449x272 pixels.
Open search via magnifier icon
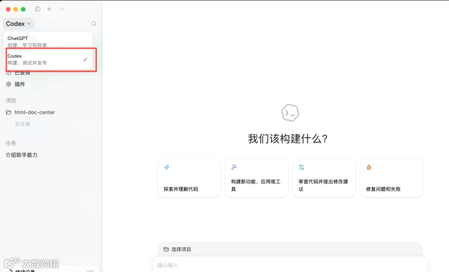click(94, 23)
